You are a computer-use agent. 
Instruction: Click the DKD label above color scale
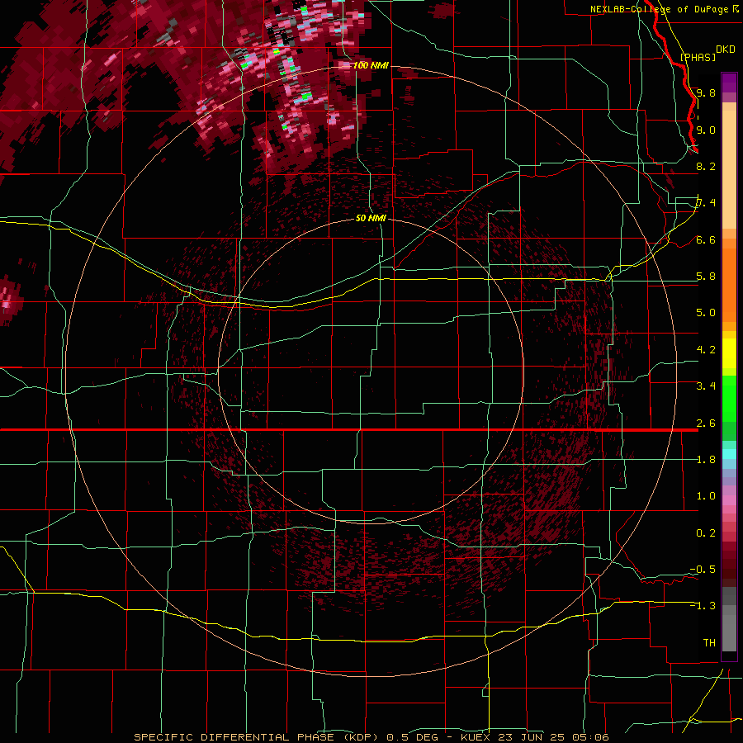[726, 50]
